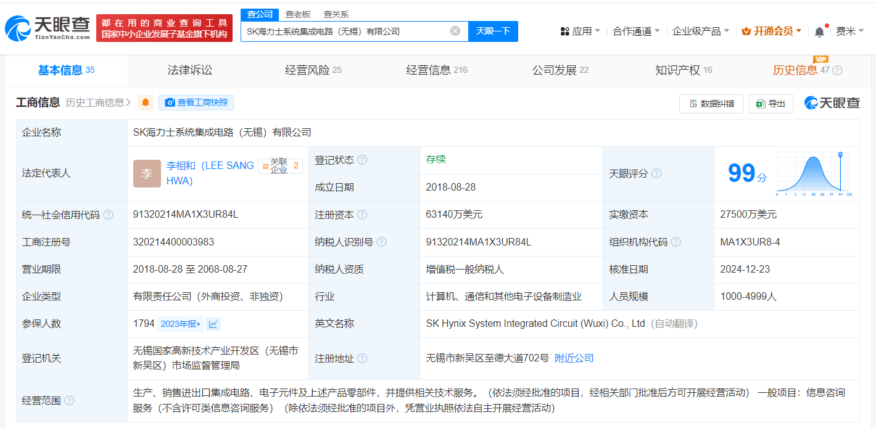
Task: Click the 关联企业 2 badge
Action: point(281,166)
